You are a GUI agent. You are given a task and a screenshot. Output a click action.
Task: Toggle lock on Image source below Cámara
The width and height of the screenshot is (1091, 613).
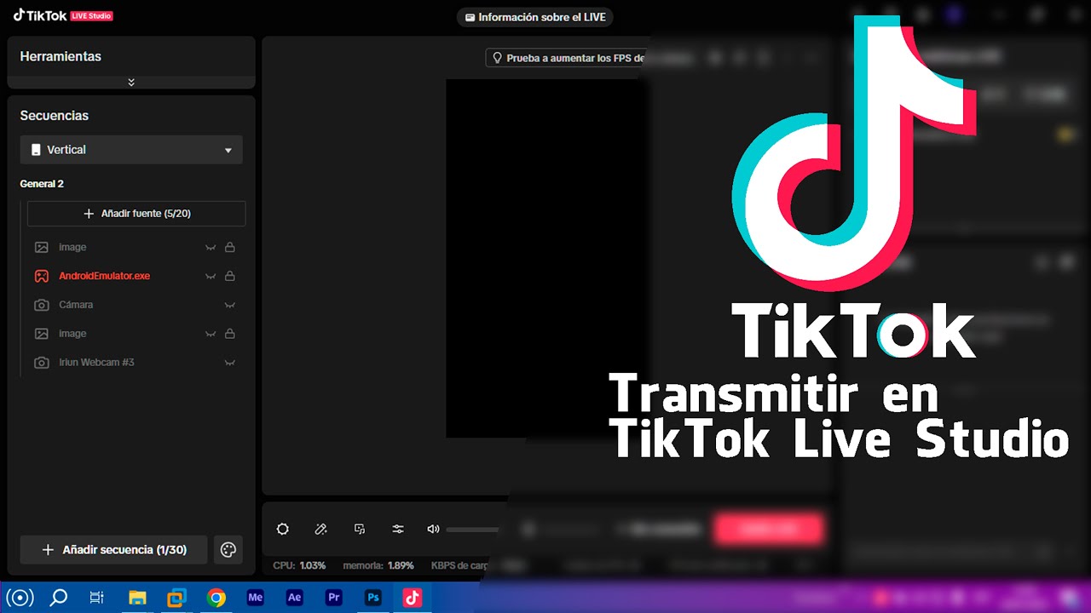point(229,334)
